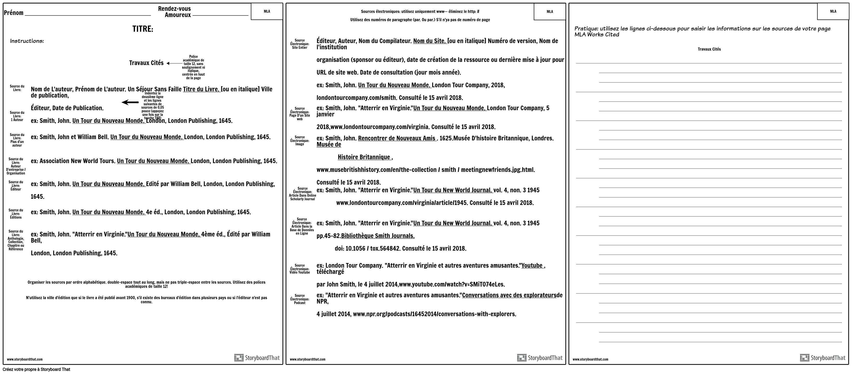Click the 'Source du Livre: Éditeur' label
The width and height of the screenshot is (852, 374).
(x=16, y=186)
